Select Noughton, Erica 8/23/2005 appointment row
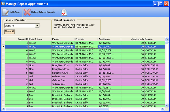This screenshot has width=170, height=112. click(x=85, y=65)
